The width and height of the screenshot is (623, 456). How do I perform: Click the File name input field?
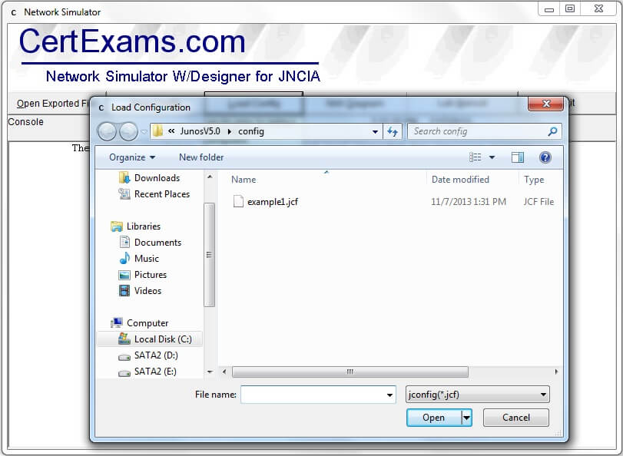(313, 395)
